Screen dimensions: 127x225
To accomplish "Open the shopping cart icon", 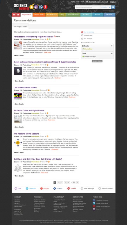I will pyautogui.click(x=18, y=15).
